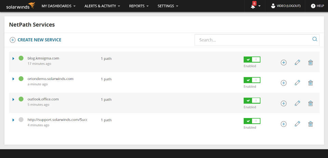Image resolution: width=328 pixels, height=158 pixels.
Task: Click the notification bell icon
Action: click(253, 6)
